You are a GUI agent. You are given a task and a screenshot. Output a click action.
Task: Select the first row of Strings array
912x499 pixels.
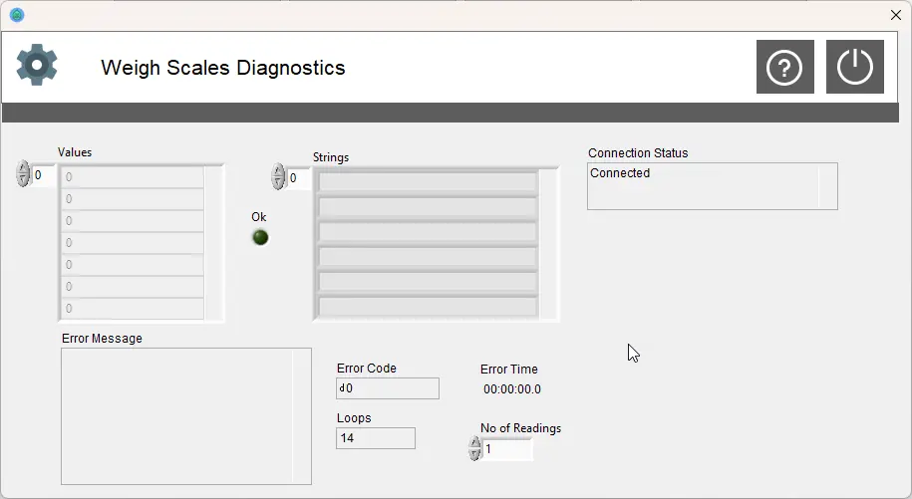point(428,181)
